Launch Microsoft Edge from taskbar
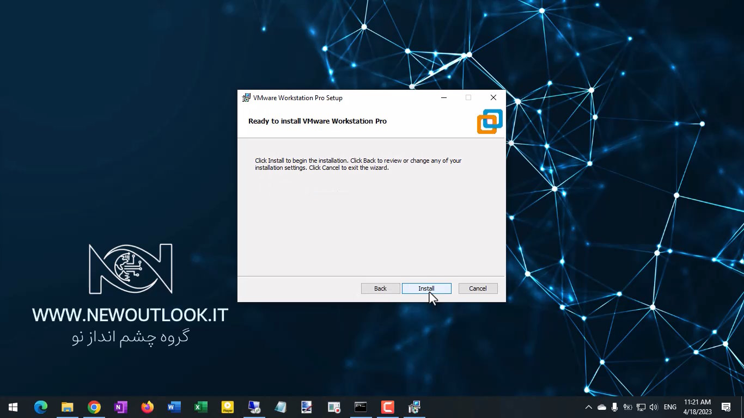Image resolution: width=744 pixels, height=418 pixels. pos(41,407)
